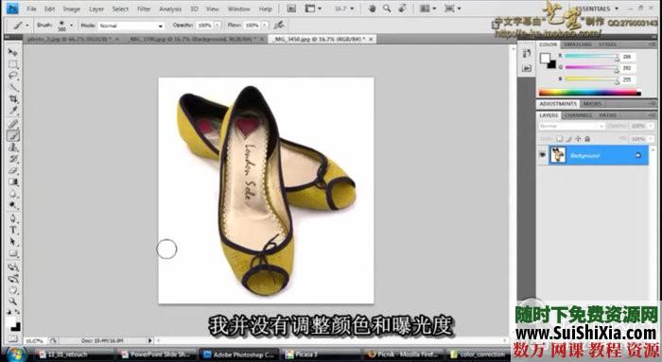Open the Tool Preset picker arrow
The image size is (662, 362).
tap(27, 26)
